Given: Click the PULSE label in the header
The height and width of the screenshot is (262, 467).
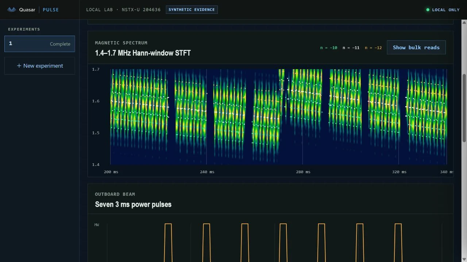Looking at the screenshot, I should pyautogui.click(x=51, y=10).
